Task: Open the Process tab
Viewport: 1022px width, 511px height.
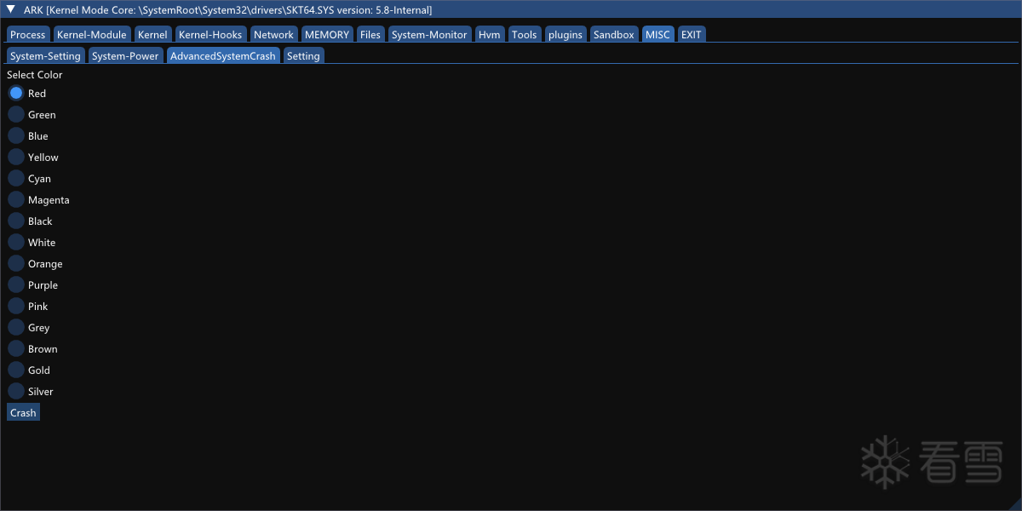Action: pos(28,34)
